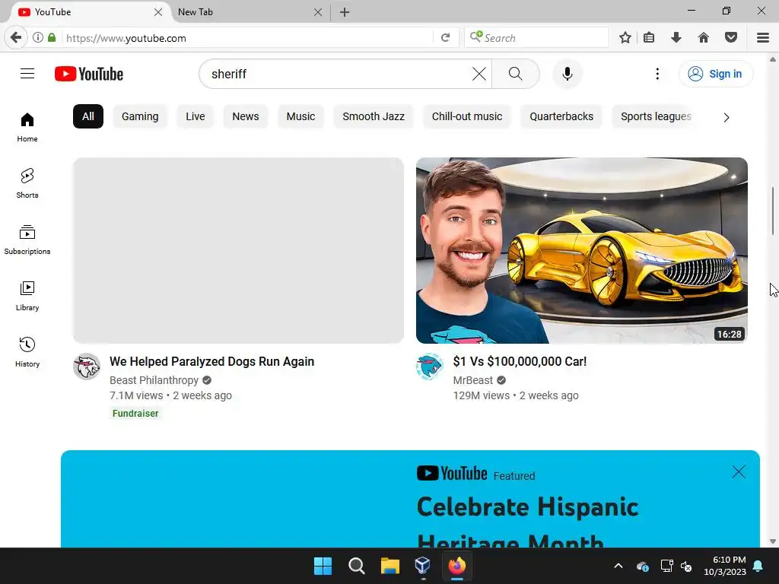This screenshot has height=584, width=779.
Task: Click the Sign in button
Action: [716, 74]
